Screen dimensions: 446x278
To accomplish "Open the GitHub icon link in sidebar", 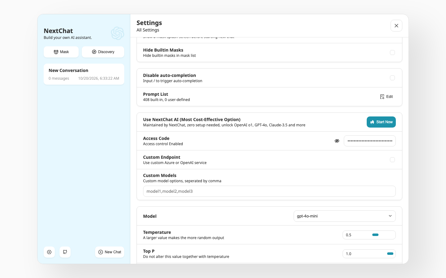I will click(65, 252).
